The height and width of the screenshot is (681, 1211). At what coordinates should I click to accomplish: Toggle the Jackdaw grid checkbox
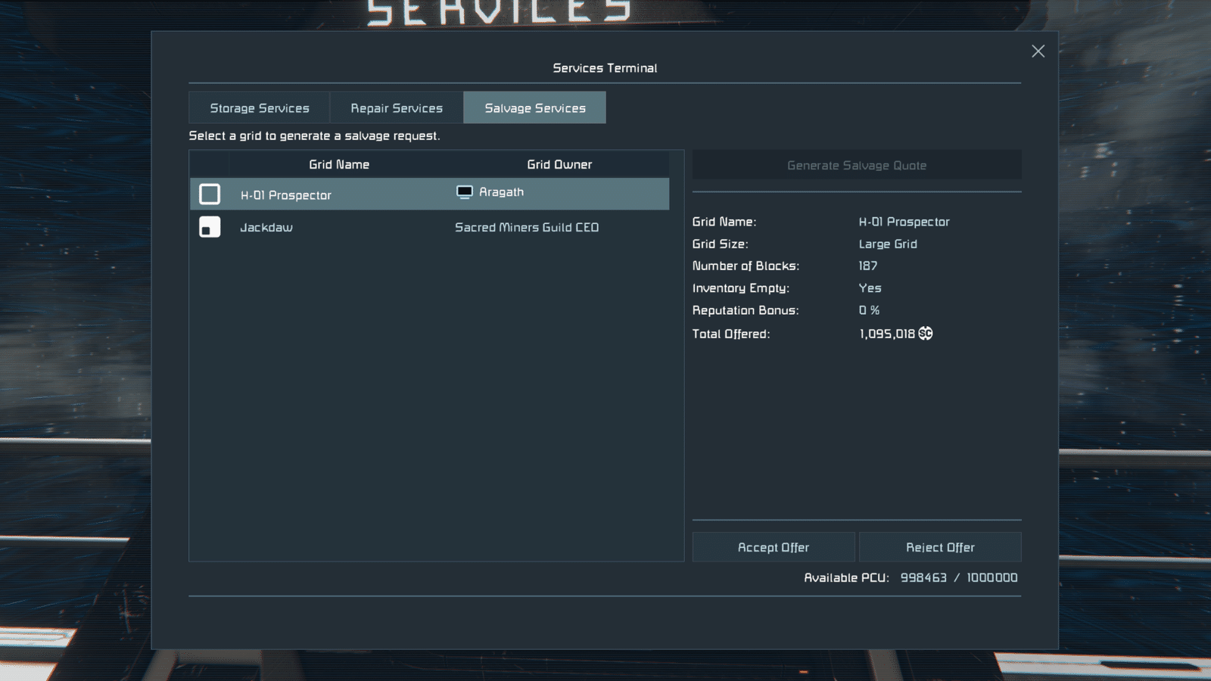[210, 227]
